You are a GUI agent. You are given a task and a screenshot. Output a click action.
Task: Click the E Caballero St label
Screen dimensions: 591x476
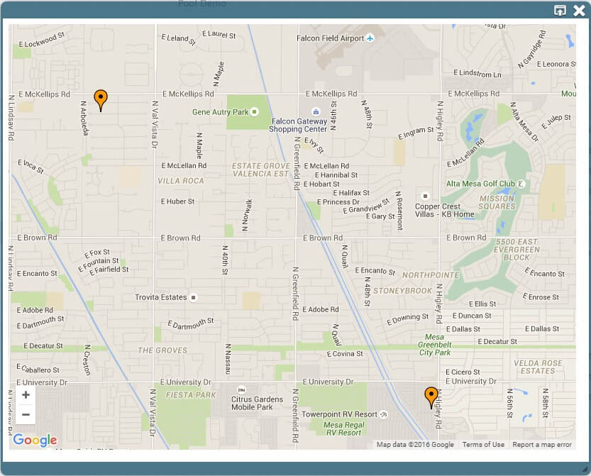[x=38, y=369]
